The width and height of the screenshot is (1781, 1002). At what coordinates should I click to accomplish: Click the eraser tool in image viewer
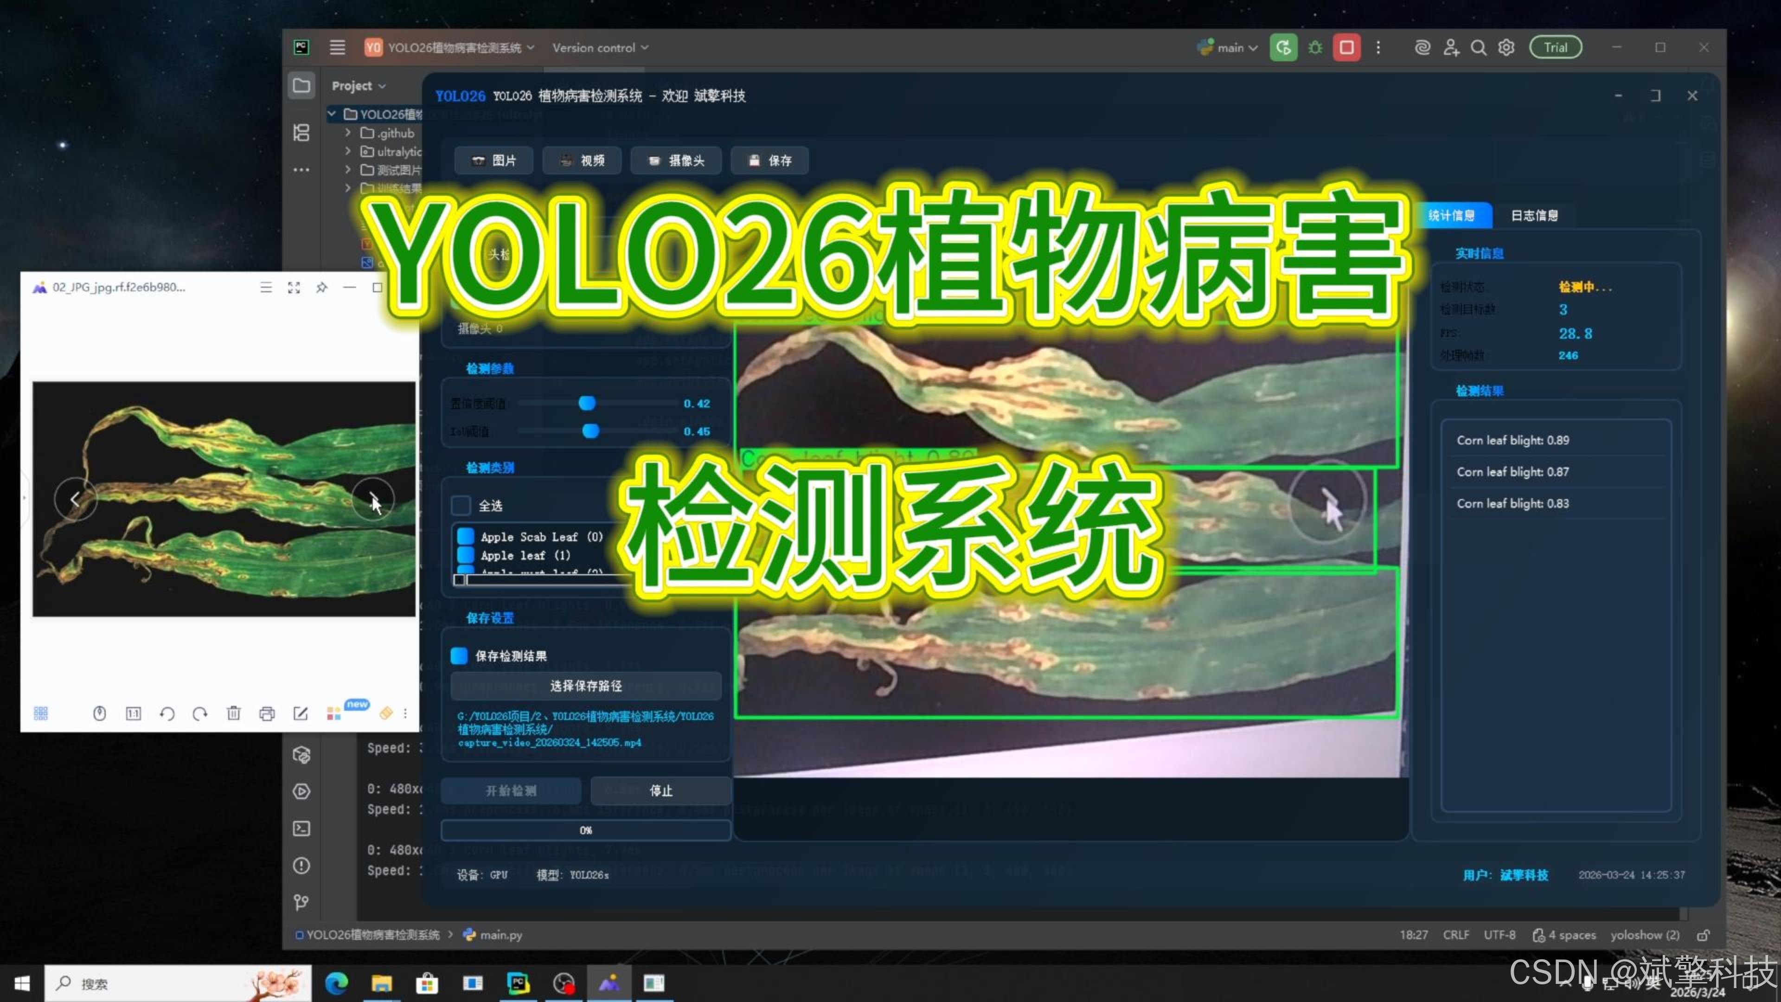tap(386, 713)
